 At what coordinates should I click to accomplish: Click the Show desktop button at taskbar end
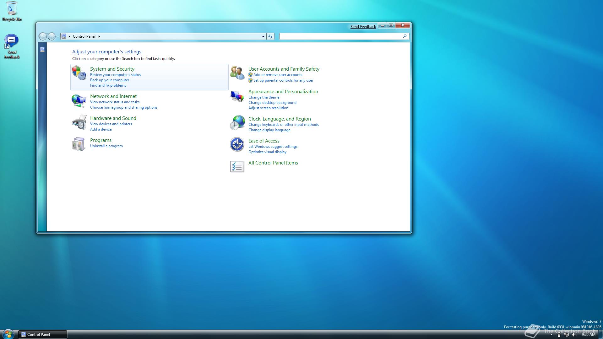click(600, 335)
